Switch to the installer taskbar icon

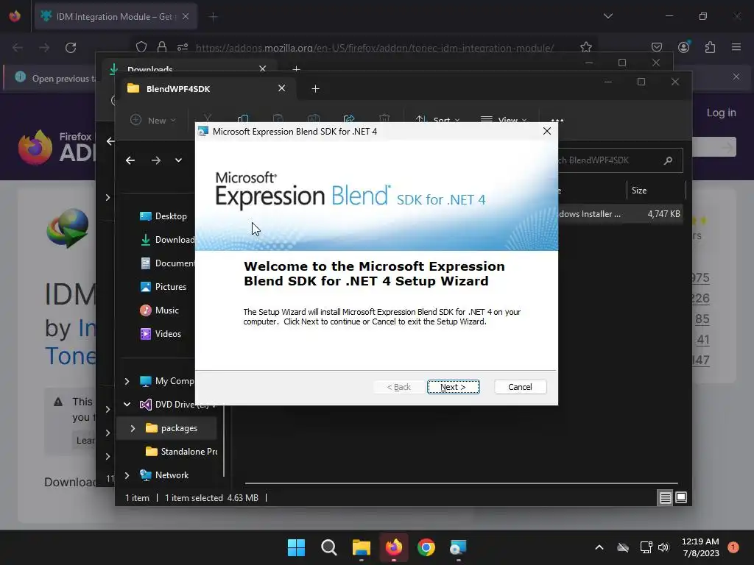click(x=458, y=547)
